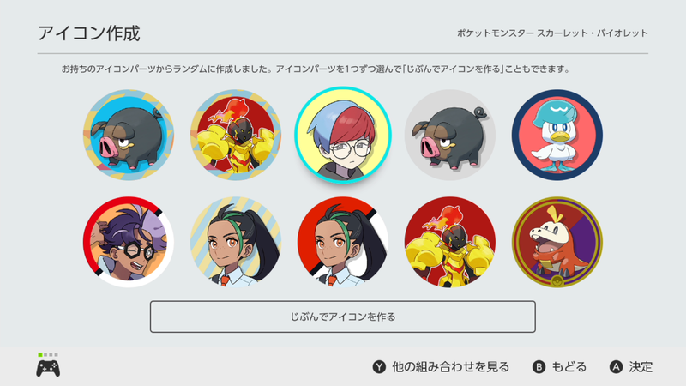Screen dimensions: 686x386
Task: Pick the Nemona icon with striped pastel background
Action: click(x=236, y=242)
